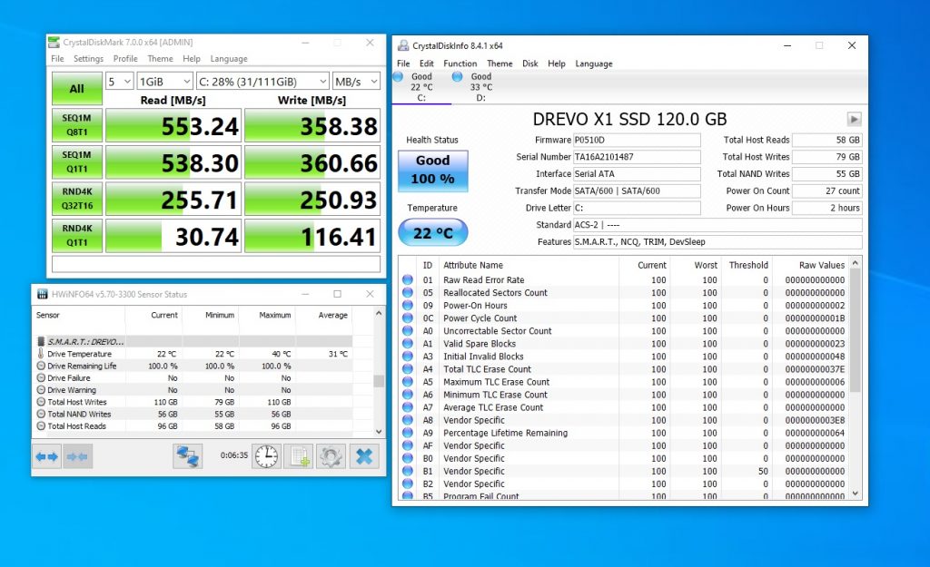Open the MB/s unit dropdown

[356, 81]
